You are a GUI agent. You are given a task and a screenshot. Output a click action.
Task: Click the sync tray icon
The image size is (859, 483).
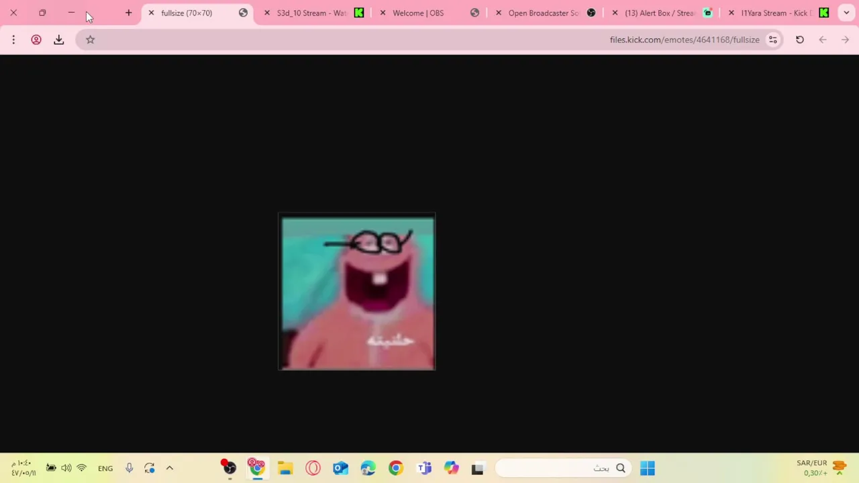point(149,468)
